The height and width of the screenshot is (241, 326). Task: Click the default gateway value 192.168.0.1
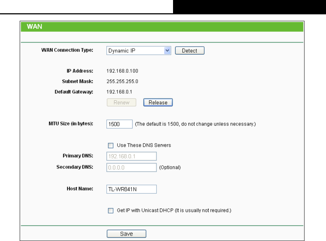[119, 92]
